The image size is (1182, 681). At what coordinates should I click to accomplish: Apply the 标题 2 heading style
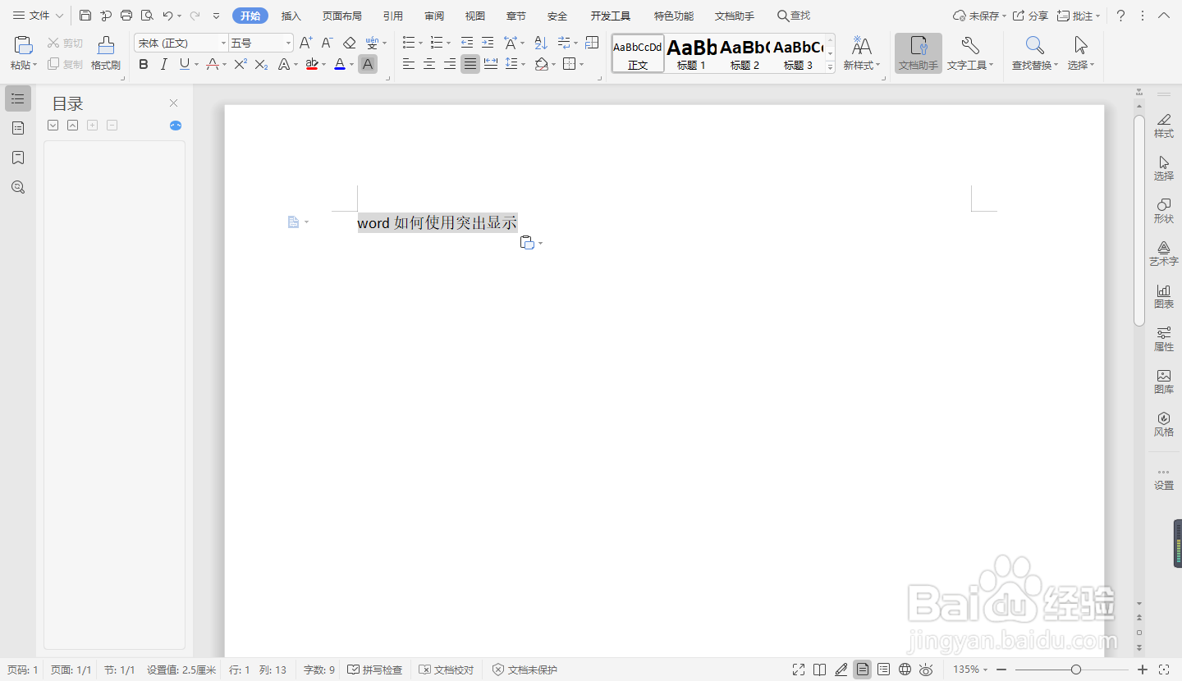(x=744, y=54)
